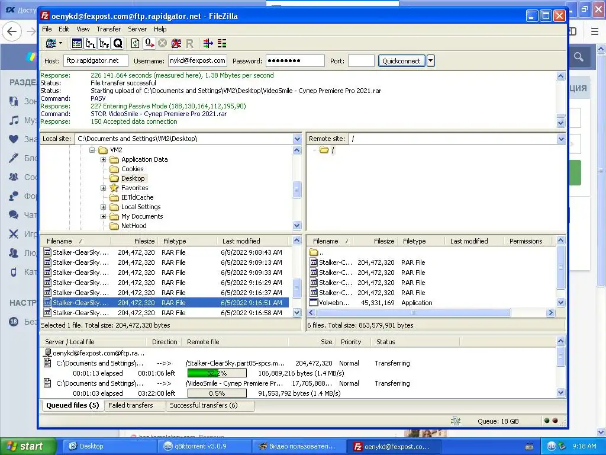The height and width of the screenshot is (455, 606).
Task: Click the disconnect from server icon
Action: point(176,43)
